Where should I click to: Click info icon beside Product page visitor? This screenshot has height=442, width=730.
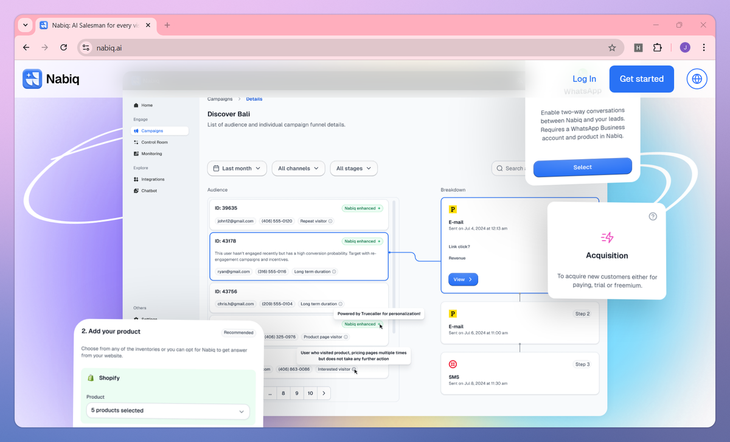click(346, 337)
